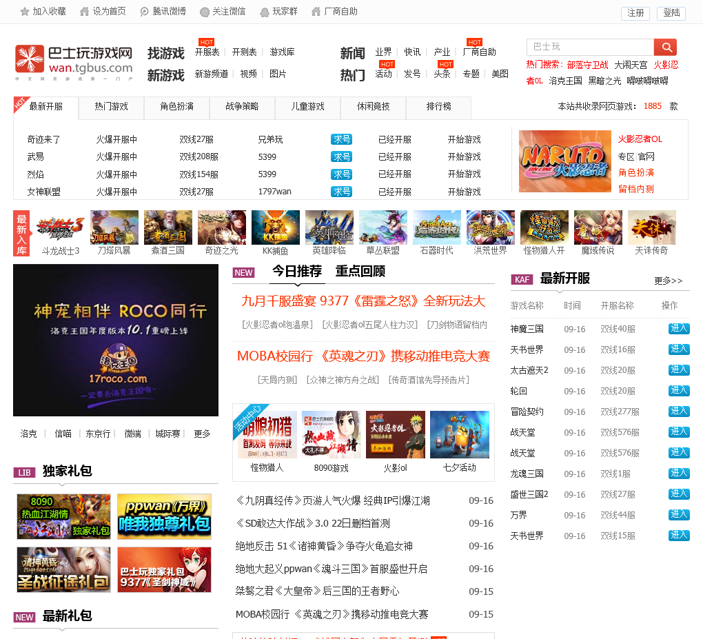Switch to the 休闲竞技 tab
The width and height of the screenshot is (703, 639).
click(373, 107)
